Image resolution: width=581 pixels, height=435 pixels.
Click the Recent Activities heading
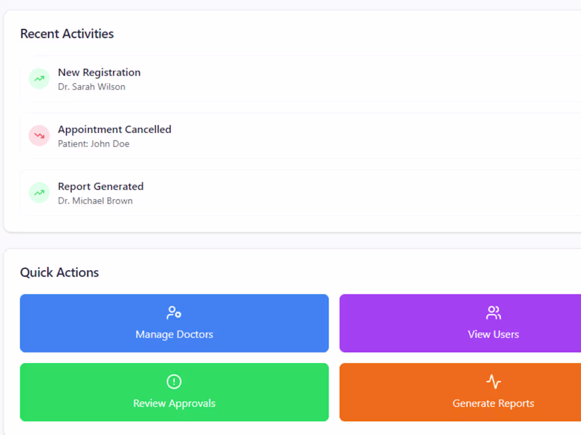67,34
